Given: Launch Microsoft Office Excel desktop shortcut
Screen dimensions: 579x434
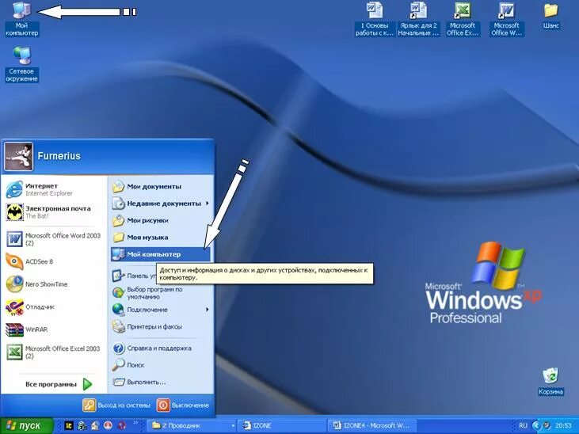Looking at the screenshot, I should click(463, 19).
